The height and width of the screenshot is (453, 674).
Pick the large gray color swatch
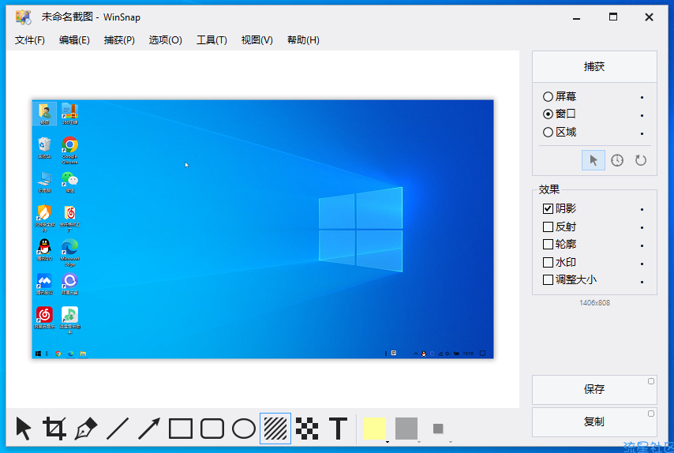pos(406,429)
